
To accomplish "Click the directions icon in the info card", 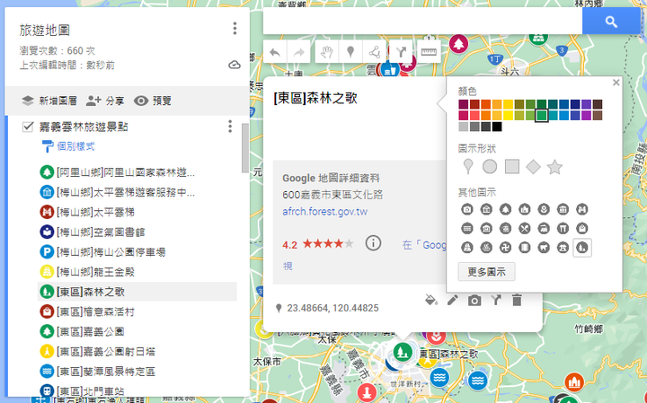I will point(496,301).
